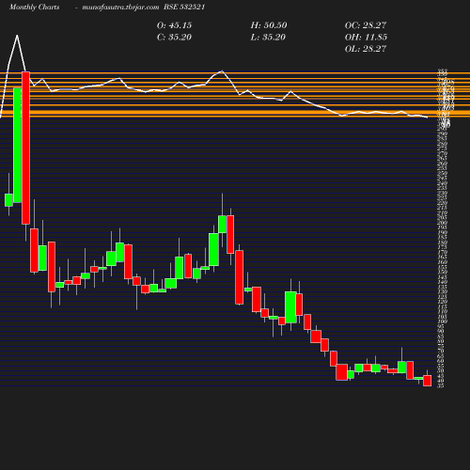The width and height of the screenshot is (470, 470).
Task: Select the 'O: 45.15' open value
Action: coord(174,25)
